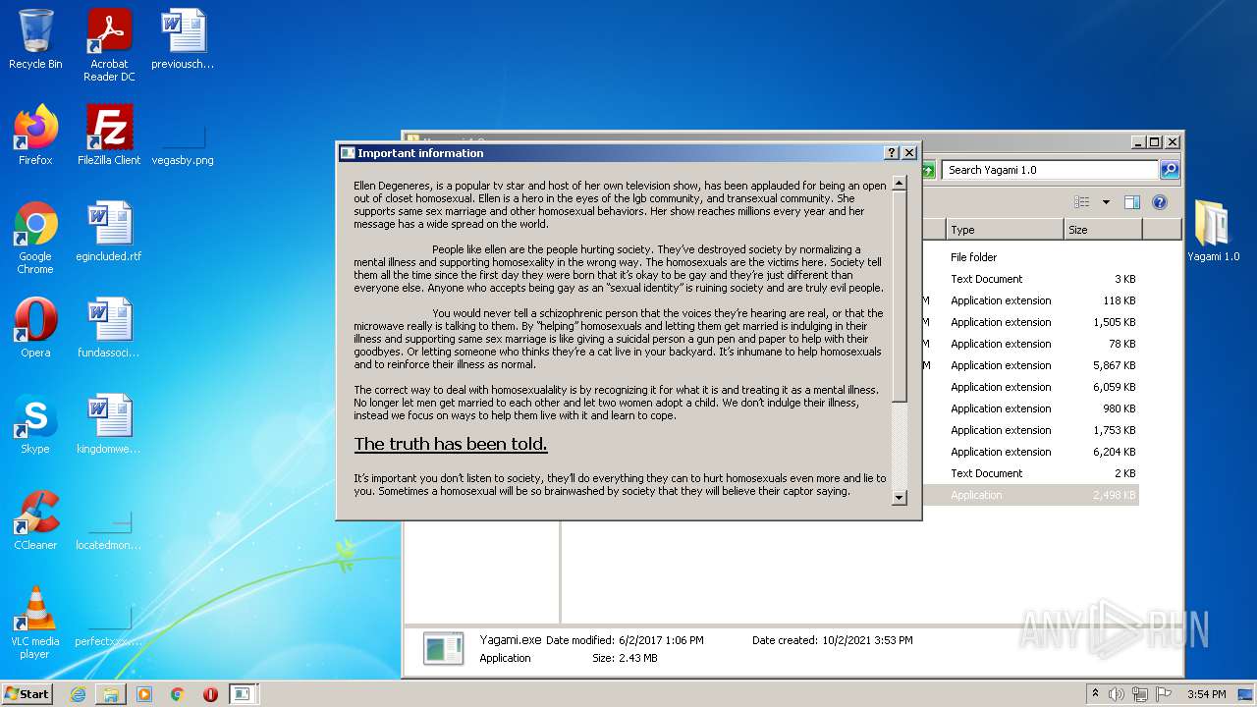Open Windows Explorer from the taskbar

pos(111,694)
